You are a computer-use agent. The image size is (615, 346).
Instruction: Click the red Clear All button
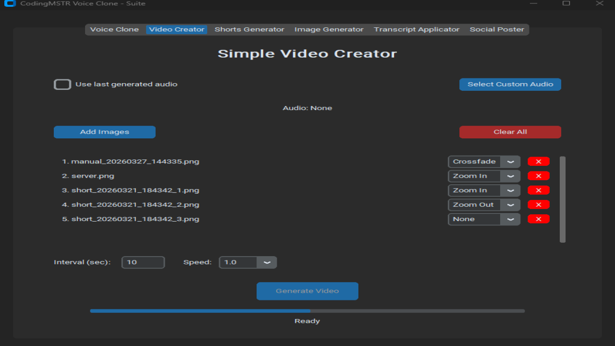510,132
